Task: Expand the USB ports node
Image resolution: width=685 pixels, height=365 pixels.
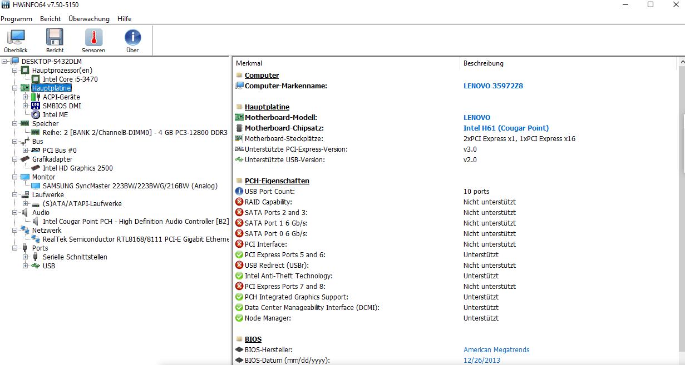Action: (x=25, y=266)
